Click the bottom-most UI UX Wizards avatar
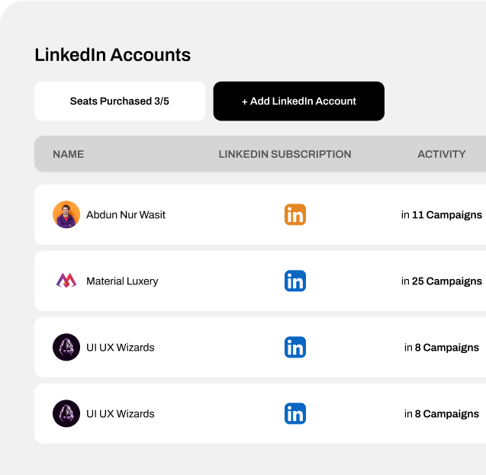The height and width of the screenshot is (475, 486). pos(66,413)
